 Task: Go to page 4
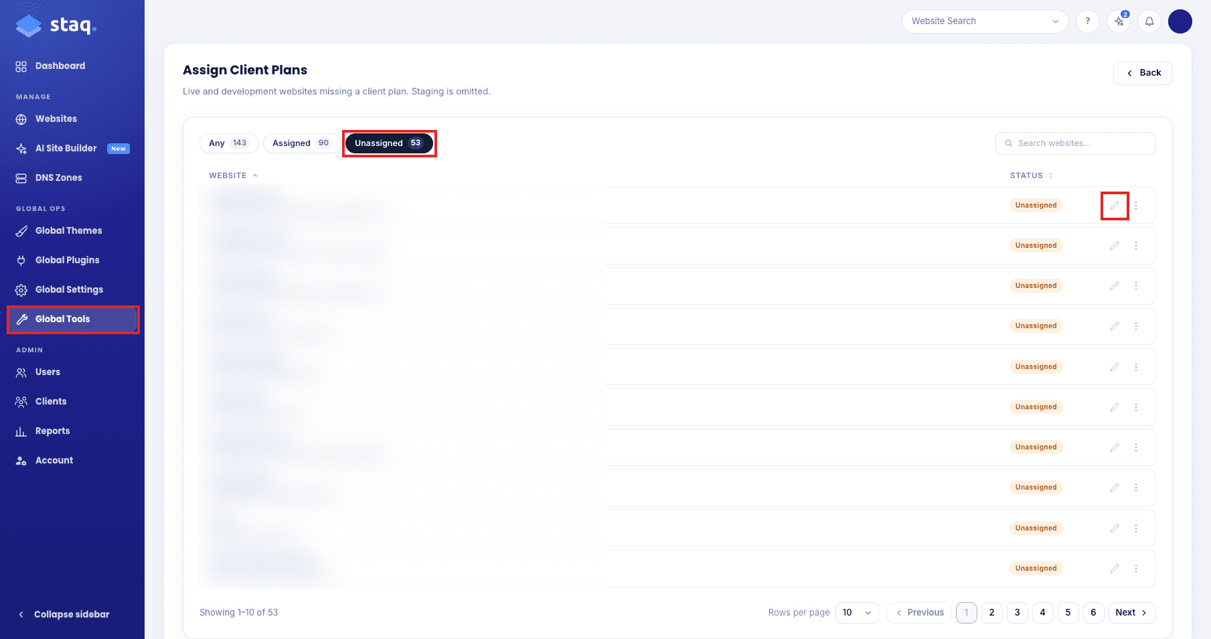(1043, 612)
